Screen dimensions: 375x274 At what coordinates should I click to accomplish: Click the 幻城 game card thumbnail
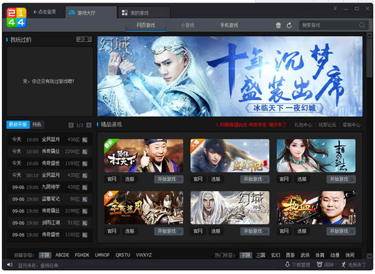(x=230, y=208)
